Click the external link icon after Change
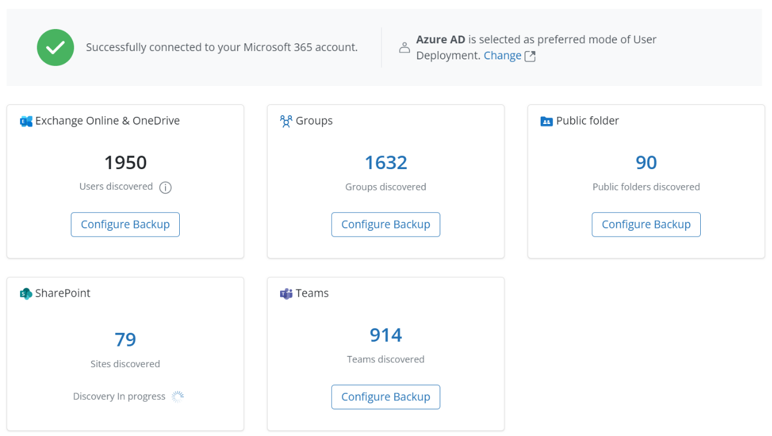Image resolution: width=772 pixels, height=436 pixels. tap(530, 56)
